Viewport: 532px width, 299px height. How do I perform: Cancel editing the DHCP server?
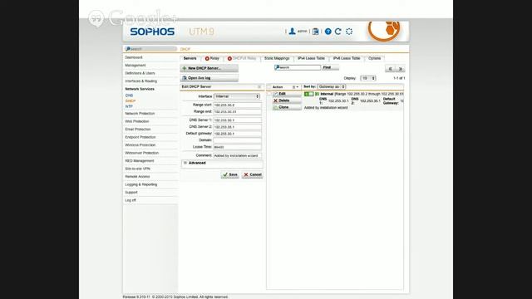pyautogui.click(x=253, y=174)
